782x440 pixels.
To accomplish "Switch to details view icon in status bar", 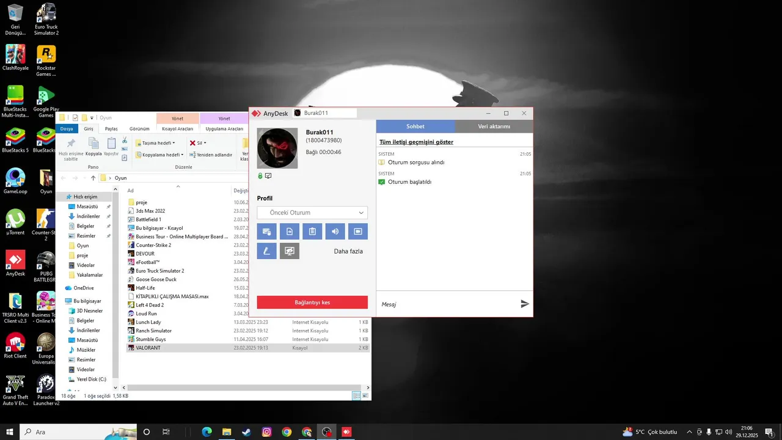I will tap(357, 396).
